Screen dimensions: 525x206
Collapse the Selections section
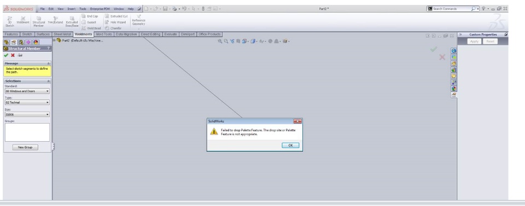pyautogui.click(x=48, y=81)
